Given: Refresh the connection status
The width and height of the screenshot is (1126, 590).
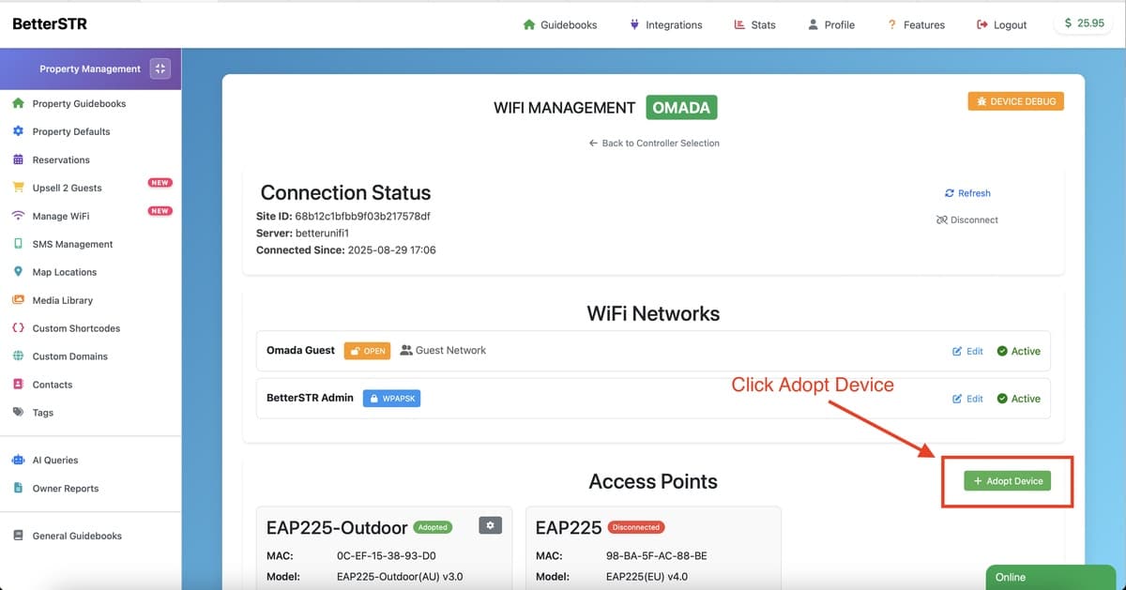Looking at the screenshot, I should pos(967,193).
